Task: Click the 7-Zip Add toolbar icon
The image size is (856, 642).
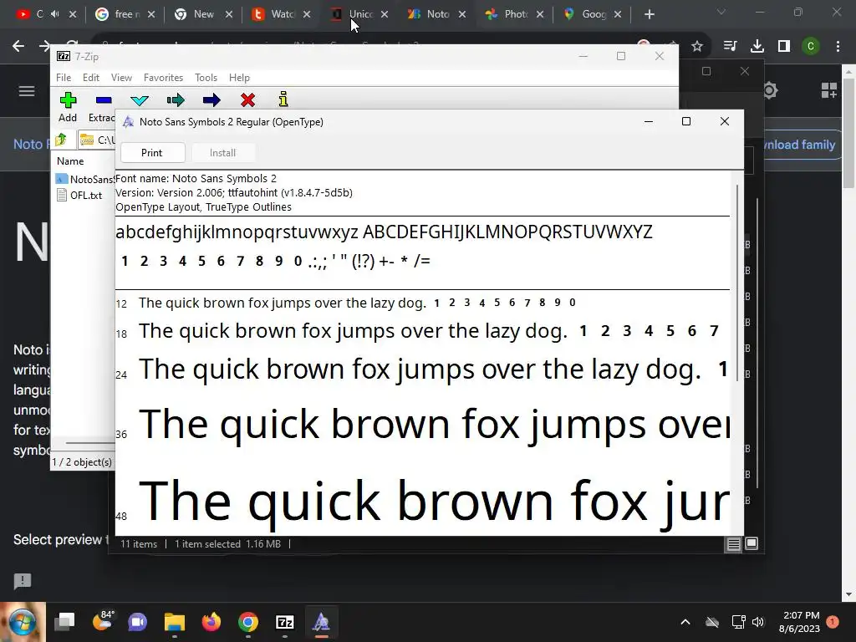Action: [69, 100]
